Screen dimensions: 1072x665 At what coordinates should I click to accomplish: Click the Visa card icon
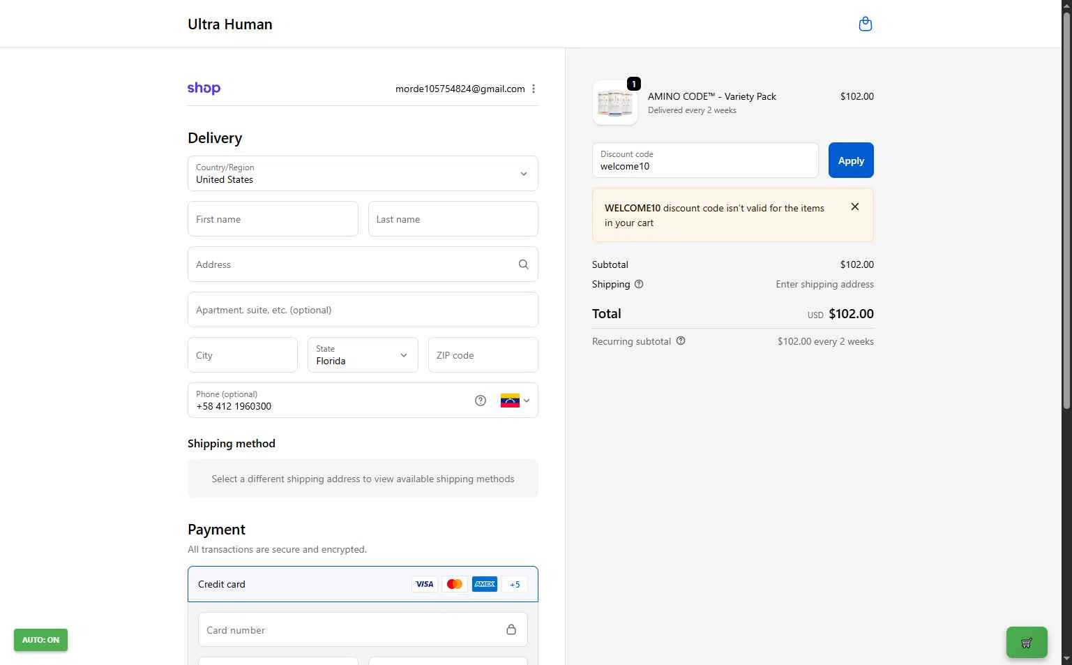pos(425,584)
